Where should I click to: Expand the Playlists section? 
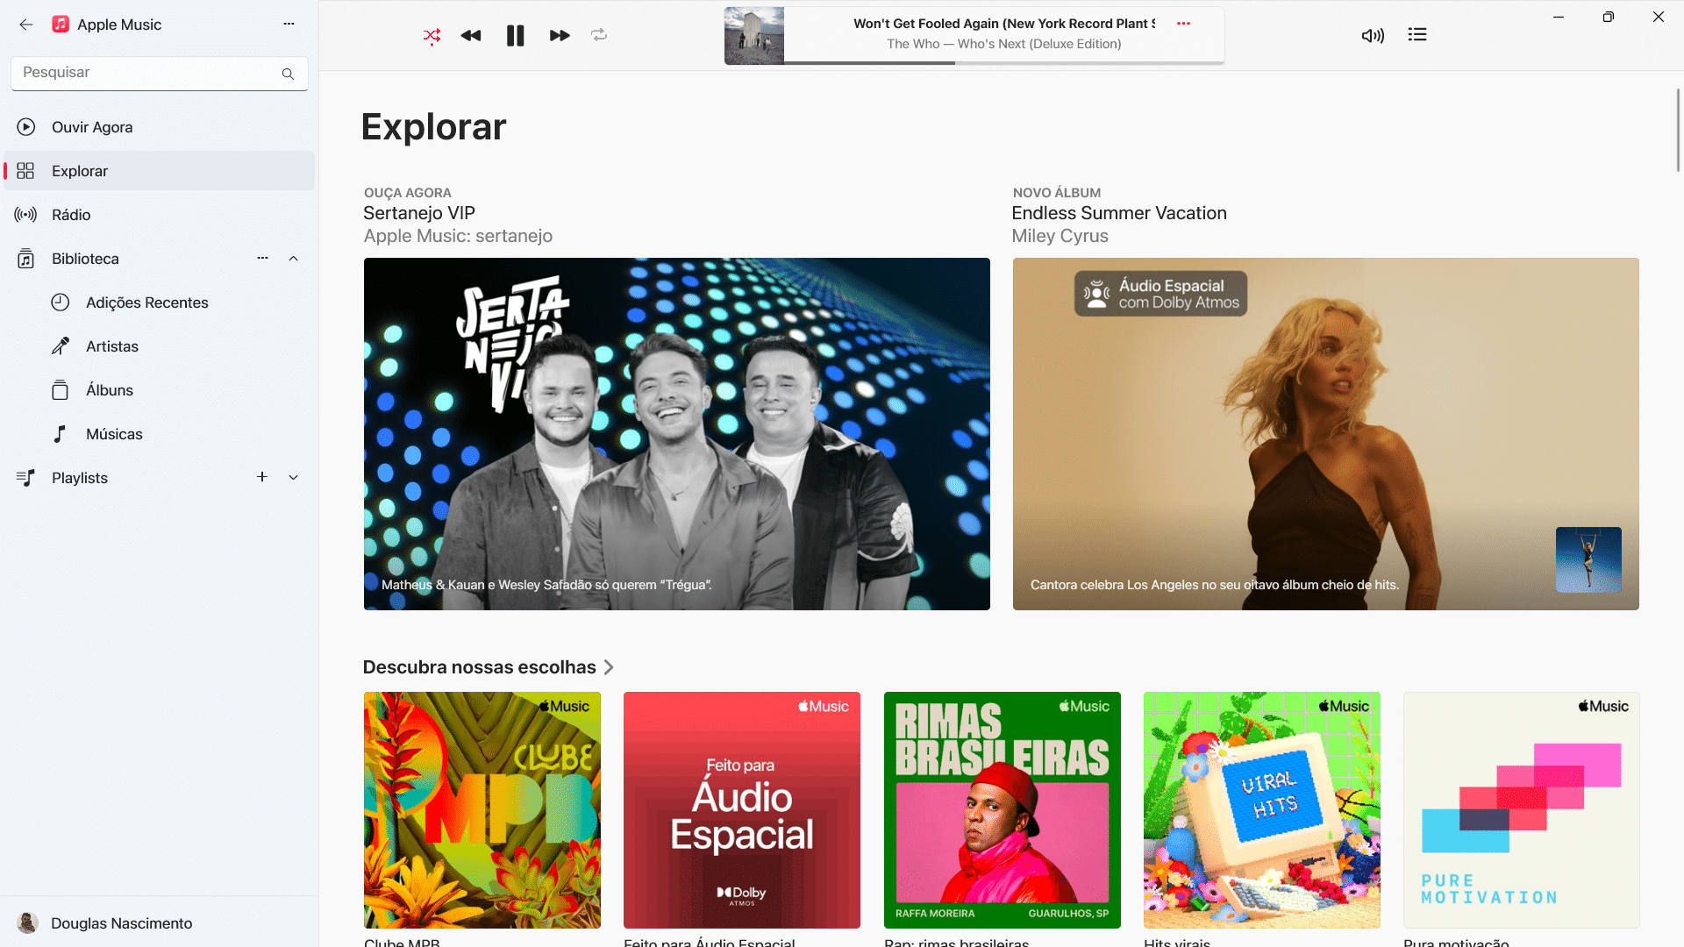[x=294, y=478]
